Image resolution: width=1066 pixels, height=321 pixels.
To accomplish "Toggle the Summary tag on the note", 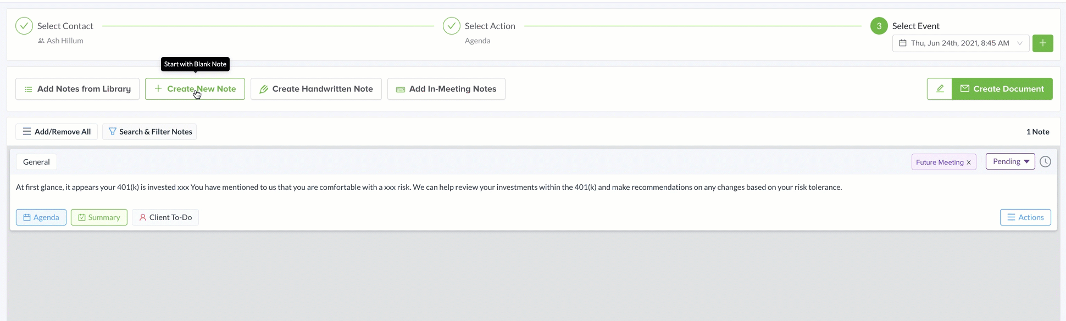I will [x=99, y=217].
